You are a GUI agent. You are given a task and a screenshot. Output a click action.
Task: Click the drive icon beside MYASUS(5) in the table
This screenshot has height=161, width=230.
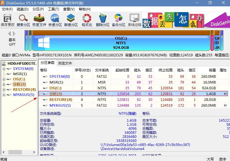click(45, 105)
